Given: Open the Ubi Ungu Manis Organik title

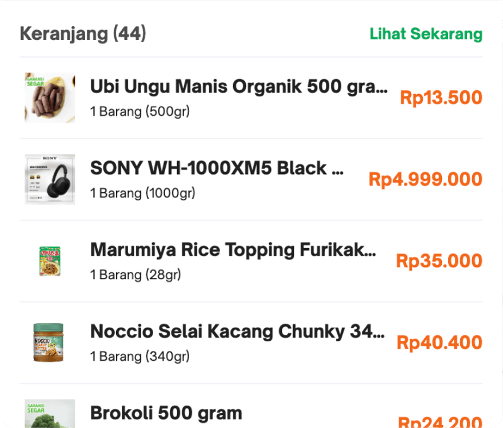Looking at the screenshot, I should [x=239, y=87].
